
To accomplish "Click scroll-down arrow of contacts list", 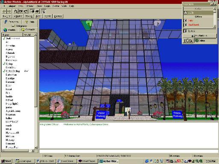I will [x=36, y=148].
